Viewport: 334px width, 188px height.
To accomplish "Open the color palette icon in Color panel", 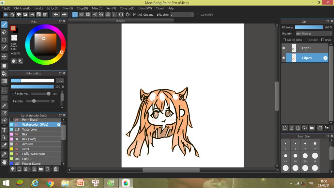I will (14, 61).
